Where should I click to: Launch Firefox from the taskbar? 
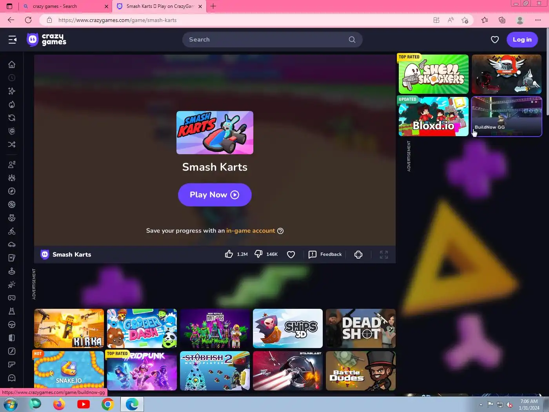59,404
